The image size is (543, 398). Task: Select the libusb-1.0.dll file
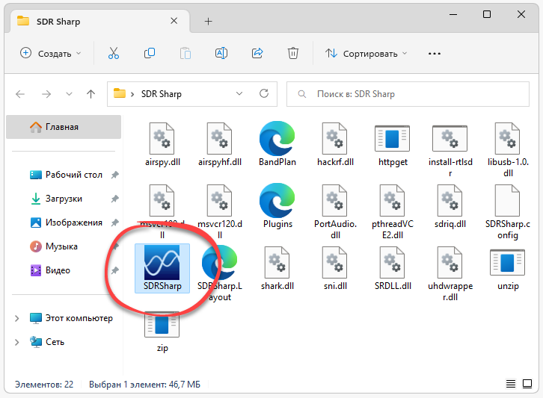click(508, 150)
